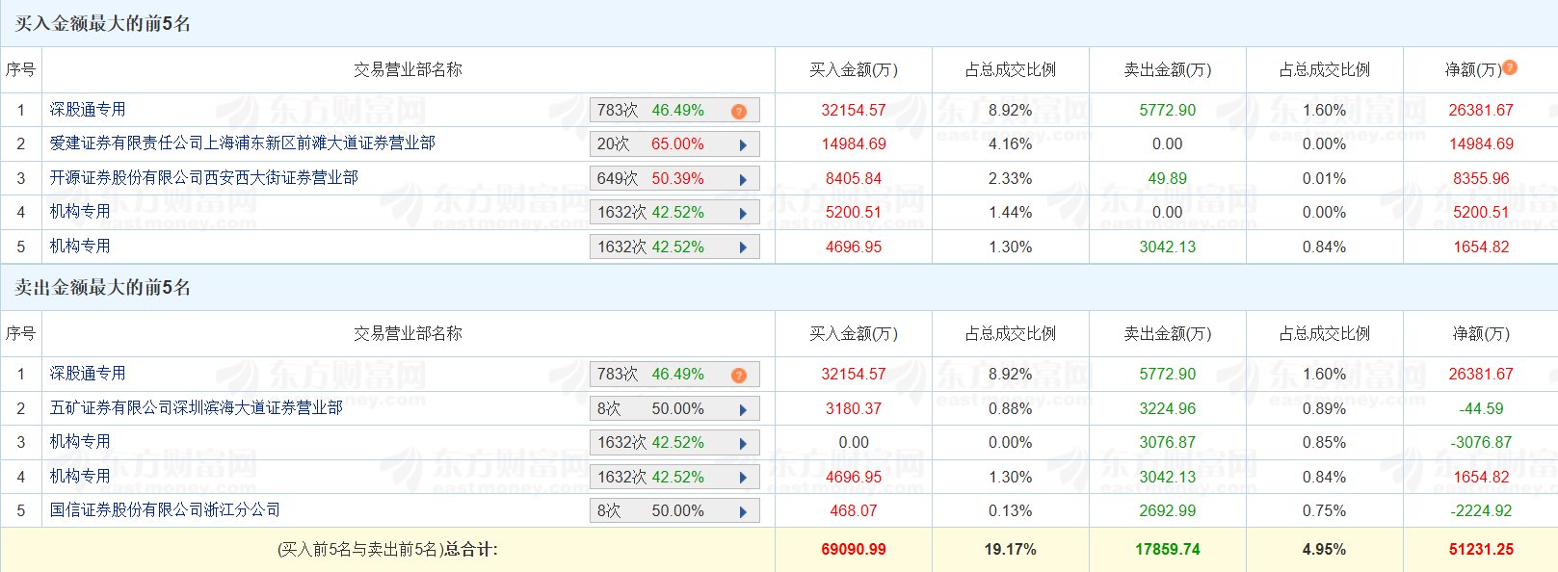Click the 649次 50.39% stats box

(x=673, y=179)
